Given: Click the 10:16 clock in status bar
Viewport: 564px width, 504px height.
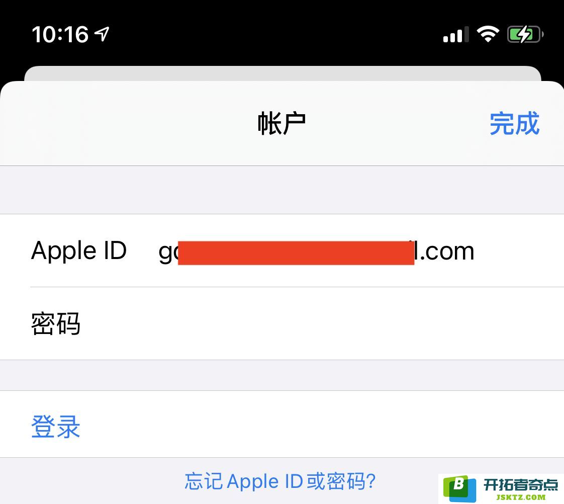Looking at the screenshot, I should (60, 35).
